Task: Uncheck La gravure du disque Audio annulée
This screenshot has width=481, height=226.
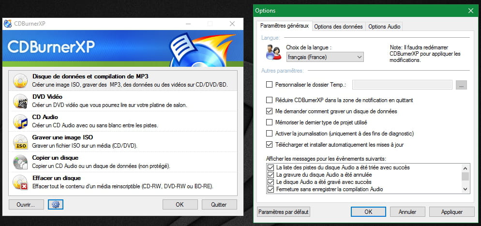Action: (x=271, y=175)
